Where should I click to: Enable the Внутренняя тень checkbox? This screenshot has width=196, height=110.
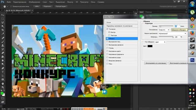[107, 42]
